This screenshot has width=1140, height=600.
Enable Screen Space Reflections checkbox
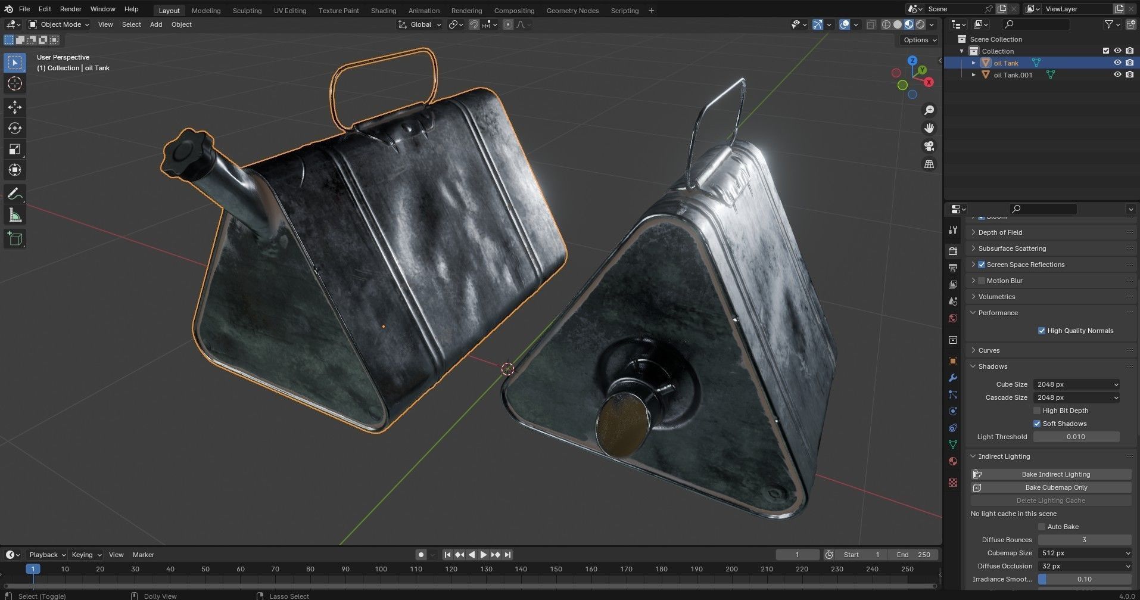tap(982, 265)
